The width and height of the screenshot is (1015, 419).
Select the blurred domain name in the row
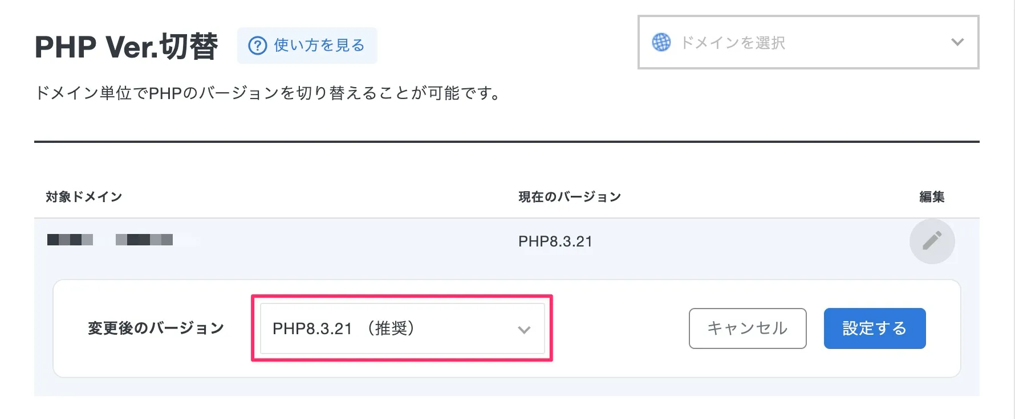point(110,240)
